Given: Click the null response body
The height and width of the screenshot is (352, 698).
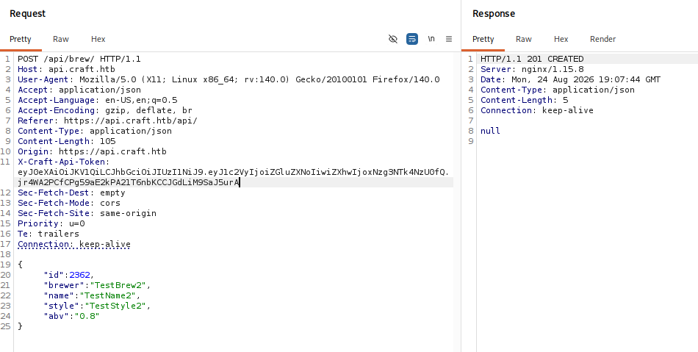Looking at the screenshot, I should coord(491,131).
